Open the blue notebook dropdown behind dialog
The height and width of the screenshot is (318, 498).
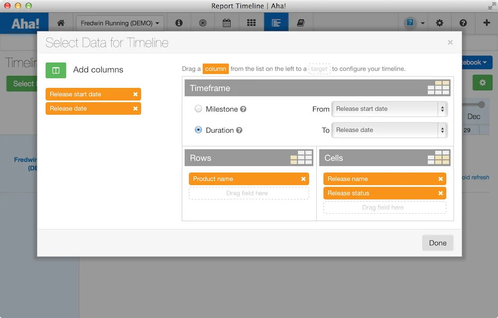[477, 62]
